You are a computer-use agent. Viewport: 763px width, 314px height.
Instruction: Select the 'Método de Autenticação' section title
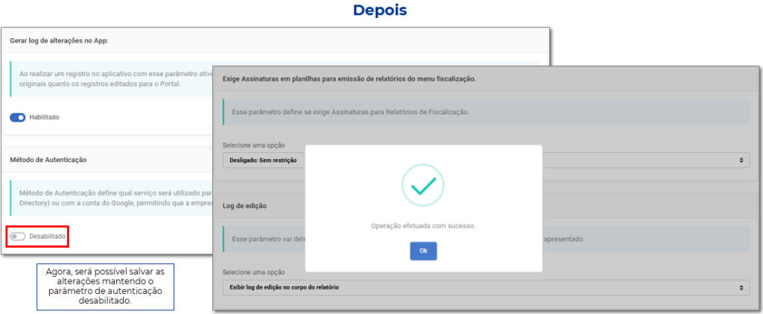click(48, 160)
